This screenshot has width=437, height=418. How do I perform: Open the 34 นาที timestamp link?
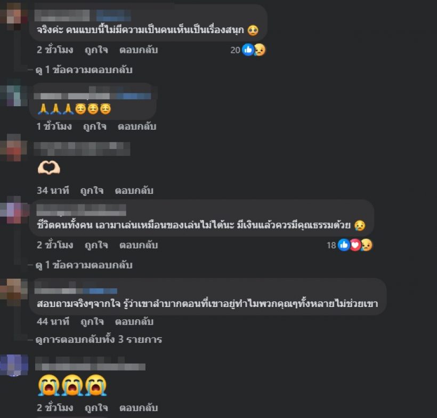53,191
